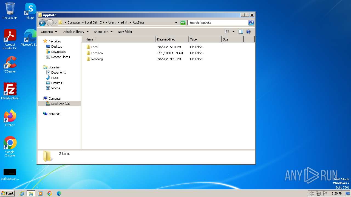This screenshot has width=351, height=197.
Task: Select Desktop in Favorites
Action: tap(56, 47)
